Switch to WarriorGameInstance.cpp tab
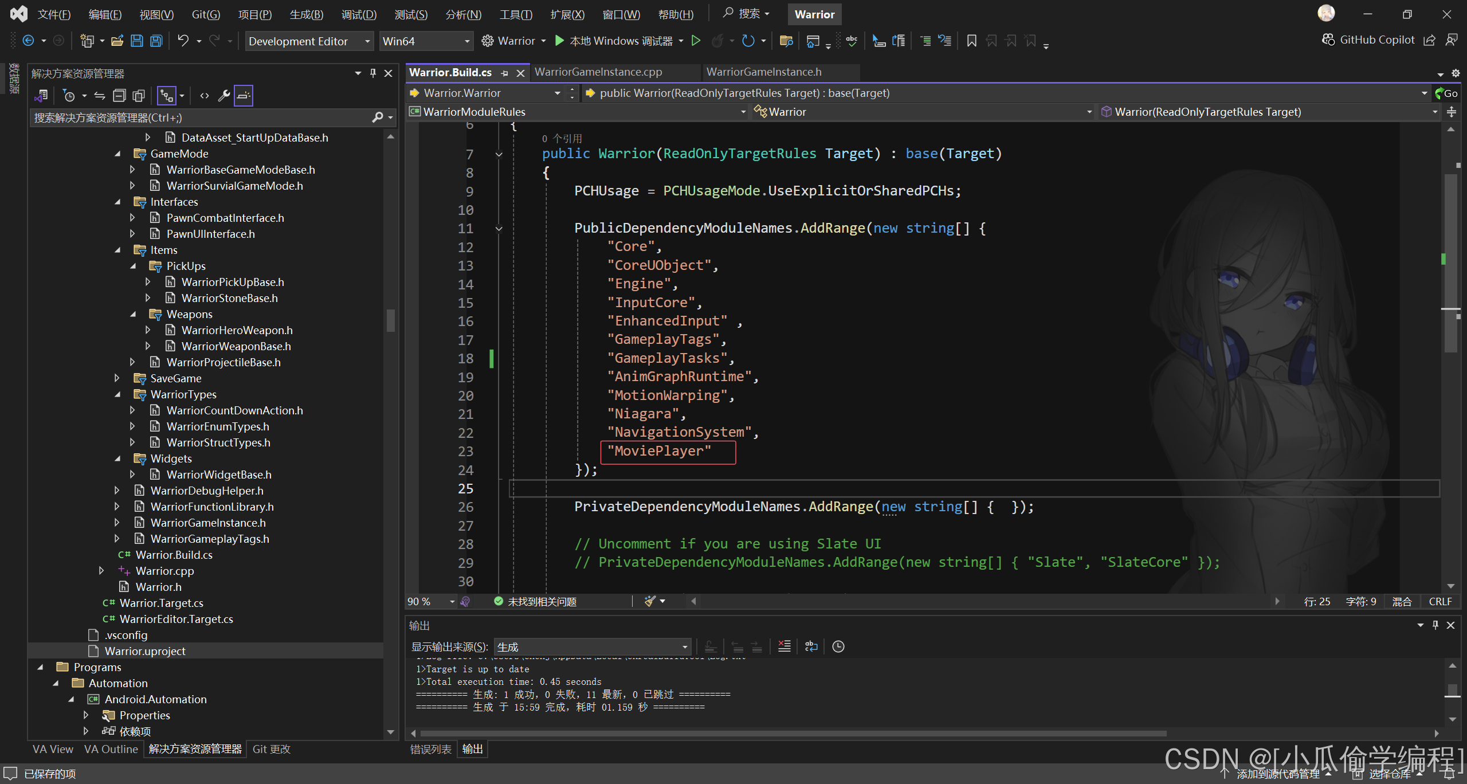1467x784 pixels. pyautogui.click(x=598, y=72)
